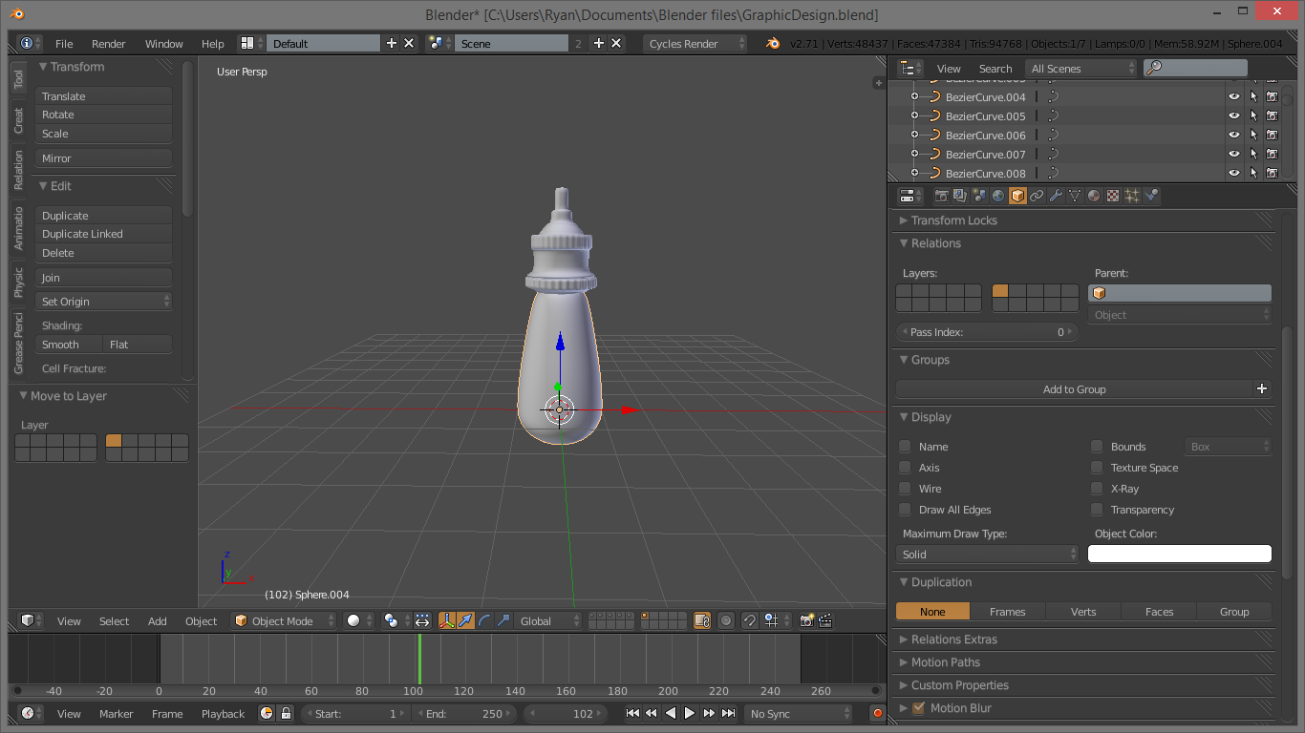This screenshot has width=1305, height=733.
Task: Open the Physics properties tab
Action: 1151,196
